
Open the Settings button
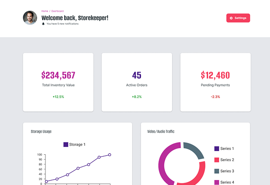238,18
